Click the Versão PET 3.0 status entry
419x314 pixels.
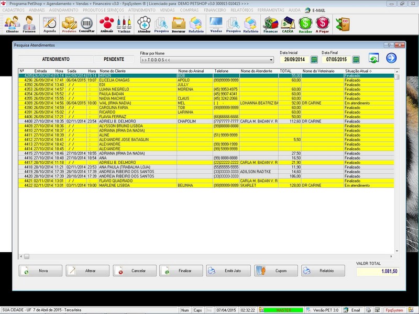(323, 310)
